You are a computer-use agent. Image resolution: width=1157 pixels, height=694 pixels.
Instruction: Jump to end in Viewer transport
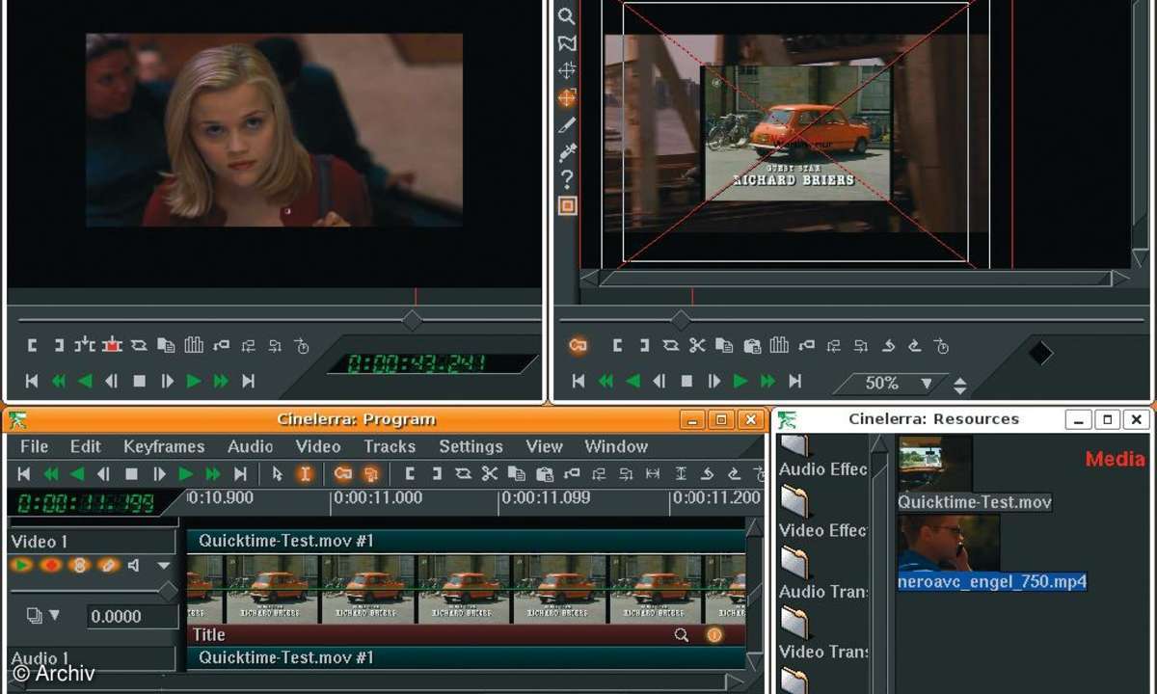pos(248,382)
